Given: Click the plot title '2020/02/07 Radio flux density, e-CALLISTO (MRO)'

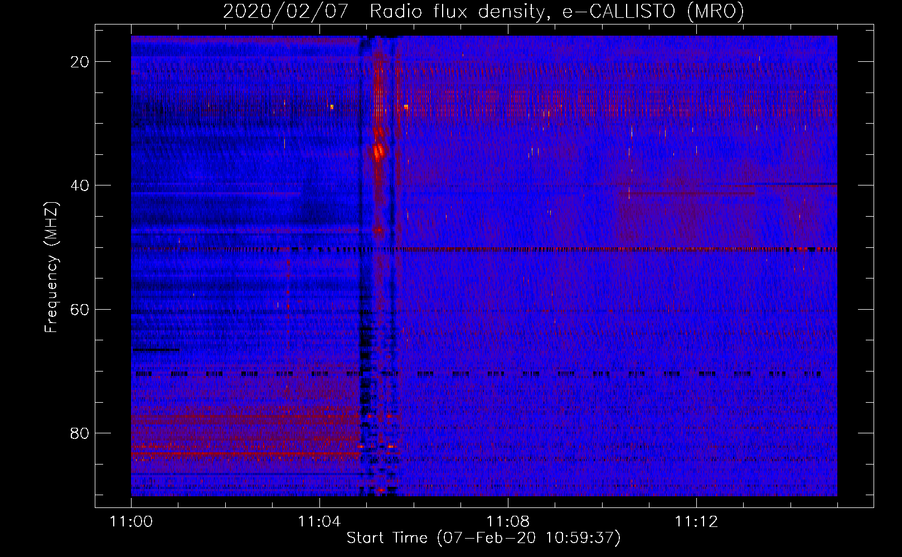Looking at the screenshot, I should pyautogui.click(x=483, y=11).
